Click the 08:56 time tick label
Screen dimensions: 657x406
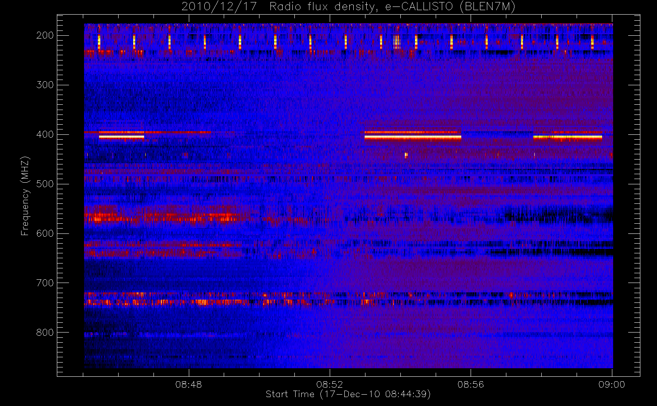coord(471,384)
